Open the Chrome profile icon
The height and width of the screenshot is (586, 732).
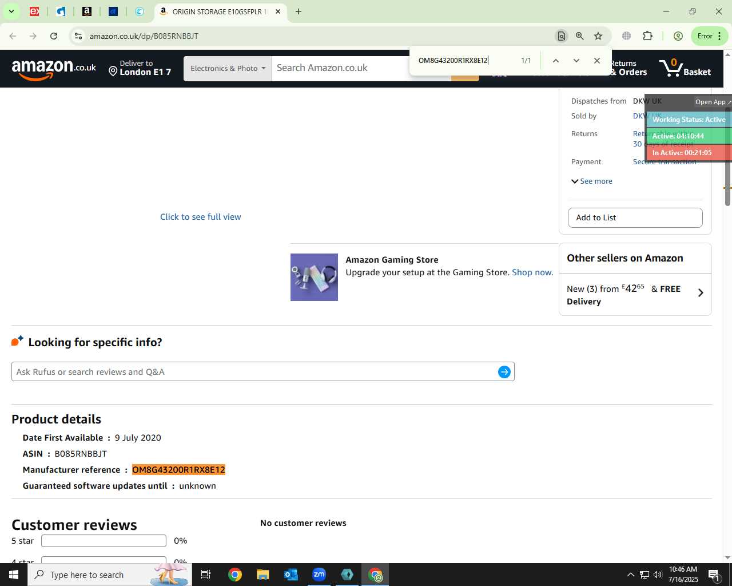(678, 36)
